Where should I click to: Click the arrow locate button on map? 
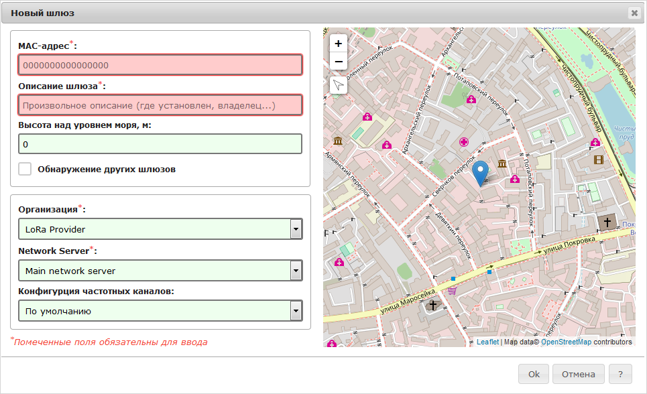tap(339, 85)
